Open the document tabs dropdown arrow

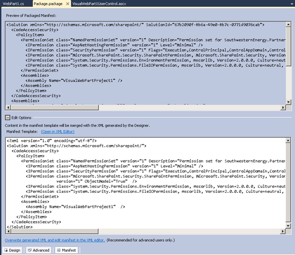pos(292,4)
